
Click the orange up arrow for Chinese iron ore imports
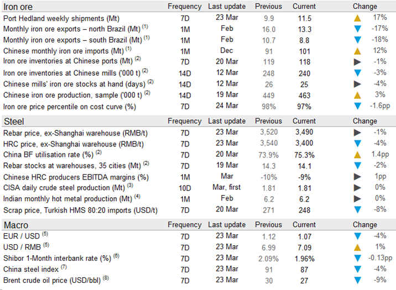[357, 51]
